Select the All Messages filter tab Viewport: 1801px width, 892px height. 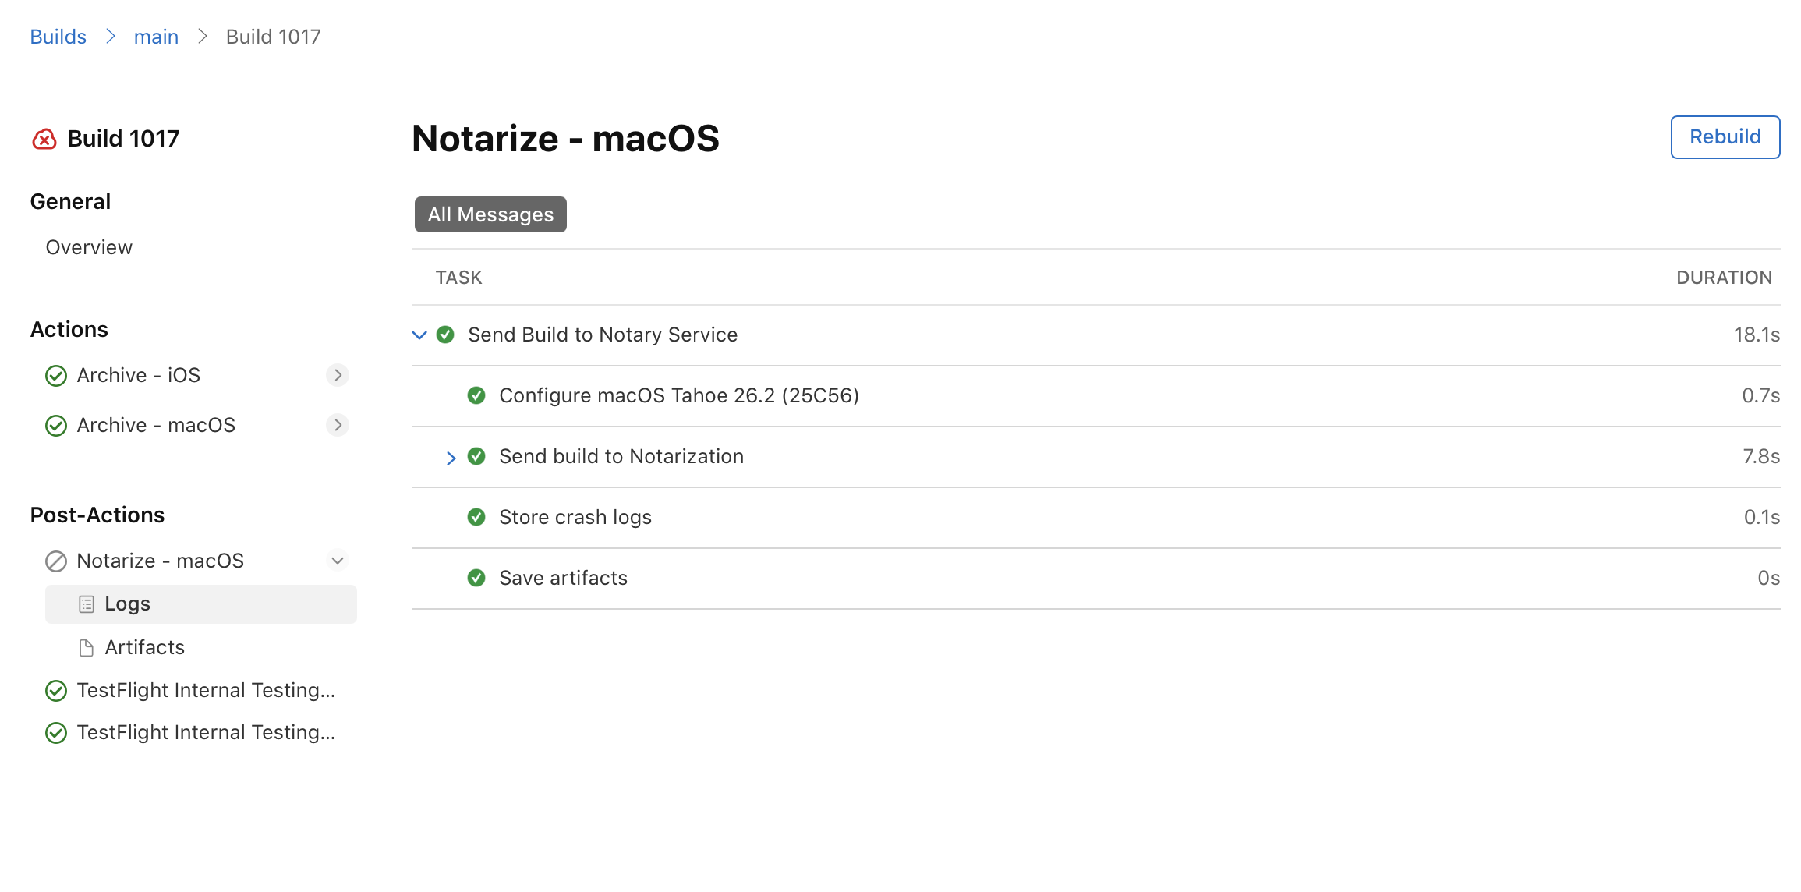pos(490,214)
